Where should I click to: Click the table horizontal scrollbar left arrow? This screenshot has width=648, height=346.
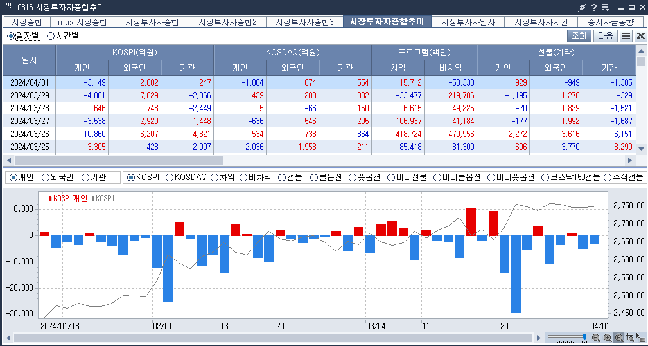pos(8,160)
